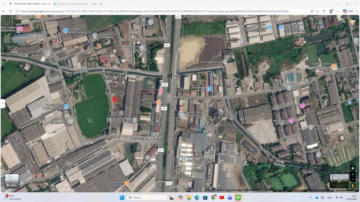The width and height of the screenshot is (360, 202).
Task: Open Microsoft Teams from taskbar
Action: click(230, 198)
